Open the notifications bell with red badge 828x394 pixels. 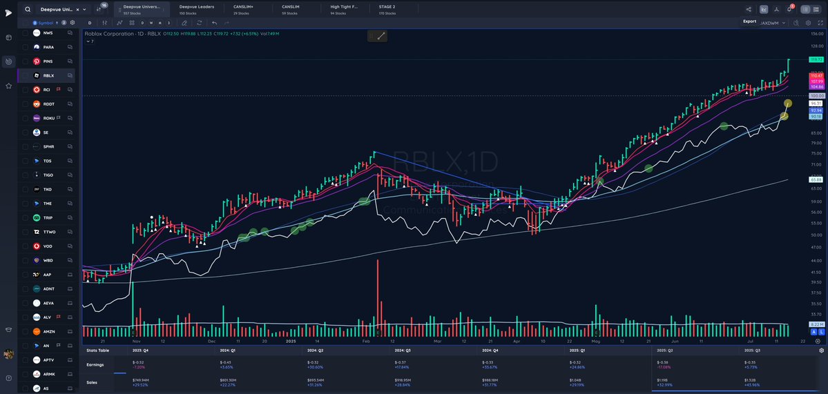click(x=790, y=8)
